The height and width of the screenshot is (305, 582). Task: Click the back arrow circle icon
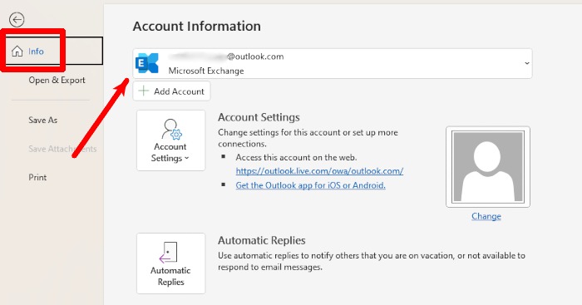17,20
